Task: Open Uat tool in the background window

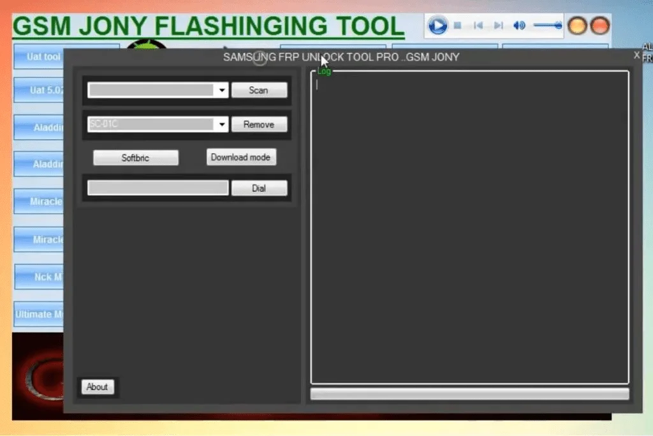Action: [39, 57]
